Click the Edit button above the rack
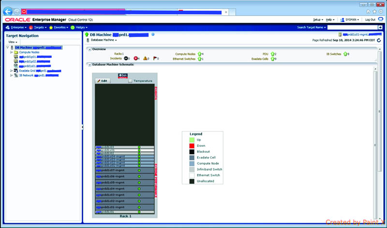Viewport: 387px width, 228px height. pyautogui.click(x=103, y=81)
